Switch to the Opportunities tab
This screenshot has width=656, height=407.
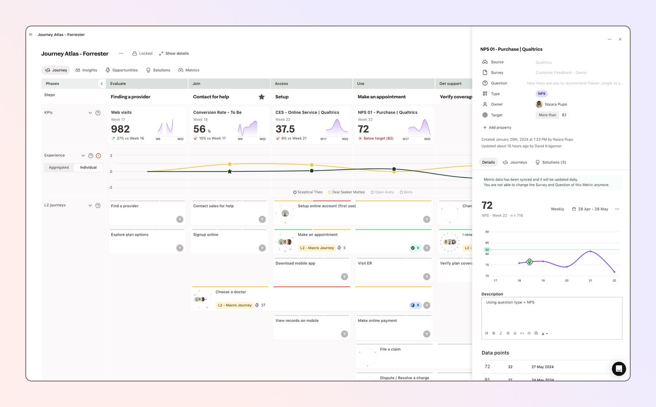click(122, 70)
